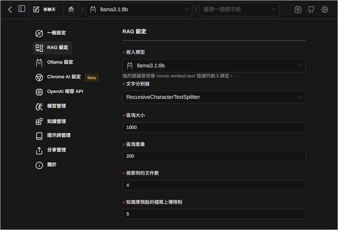The image size is (338, 230).
Task: Expand the embedding model dropdown chevron
Action: point(300,66)
